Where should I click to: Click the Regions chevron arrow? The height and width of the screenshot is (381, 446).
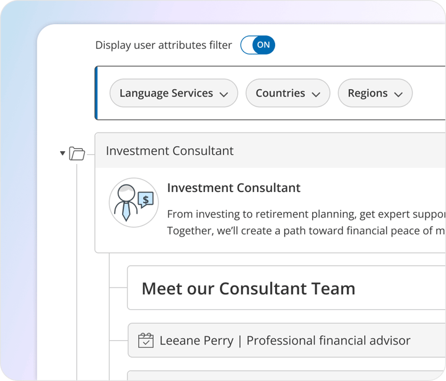click(398, 95)
